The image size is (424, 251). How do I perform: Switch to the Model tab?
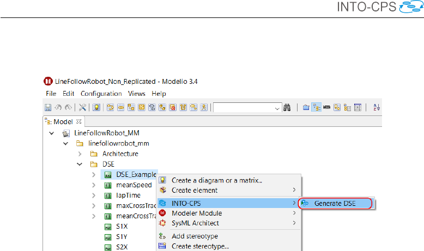pos(63,122)
